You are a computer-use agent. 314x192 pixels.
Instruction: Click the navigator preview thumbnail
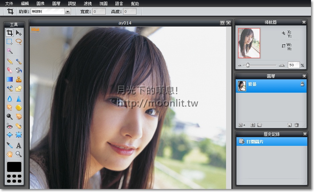pyautogui.click(x=249, y=43)
